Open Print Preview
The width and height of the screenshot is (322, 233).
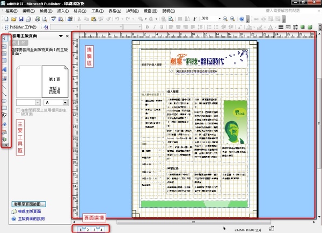tap(45, 19)
